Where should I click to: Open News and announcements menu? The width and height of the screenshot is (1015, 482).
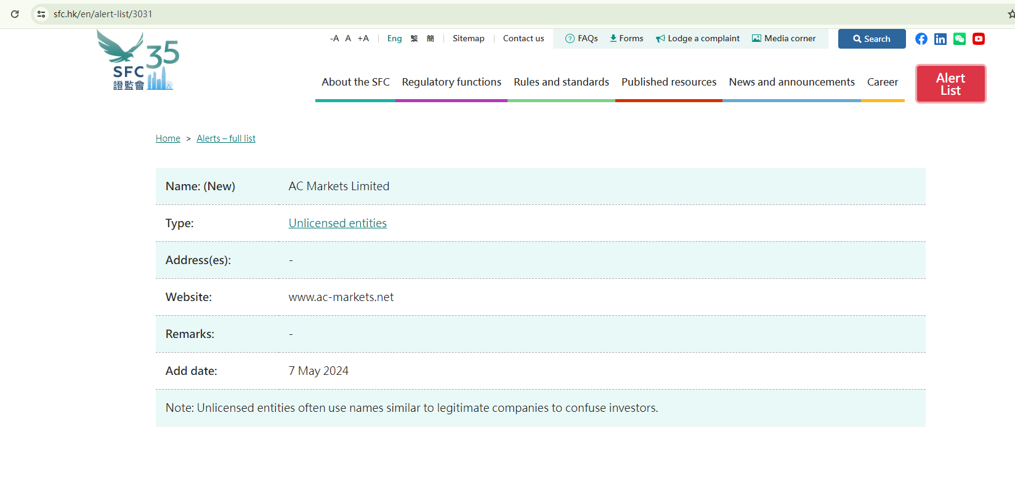click(x=791, y=82)
